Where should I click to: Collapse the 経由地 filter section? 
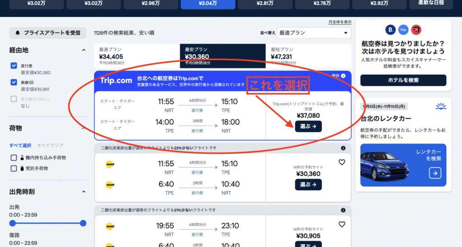(x=83, y=50)
